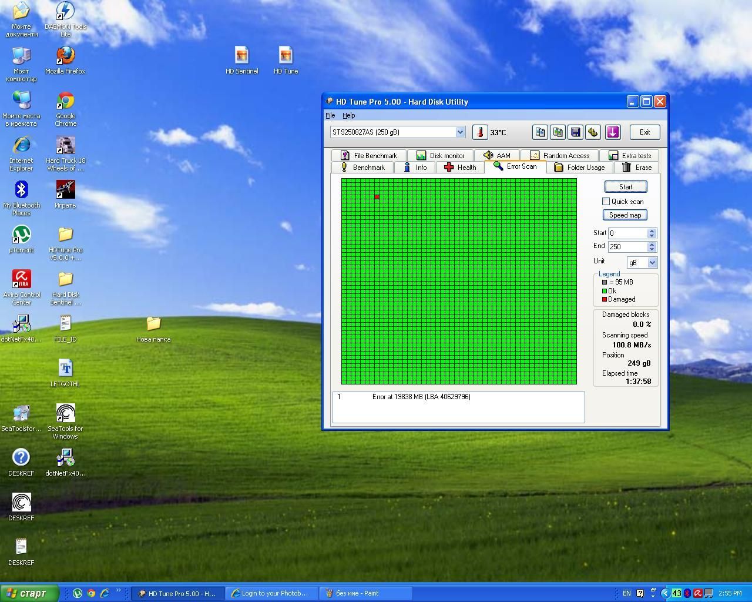
Task: Open options with the wrench icon
Action: tap(593, 132)
